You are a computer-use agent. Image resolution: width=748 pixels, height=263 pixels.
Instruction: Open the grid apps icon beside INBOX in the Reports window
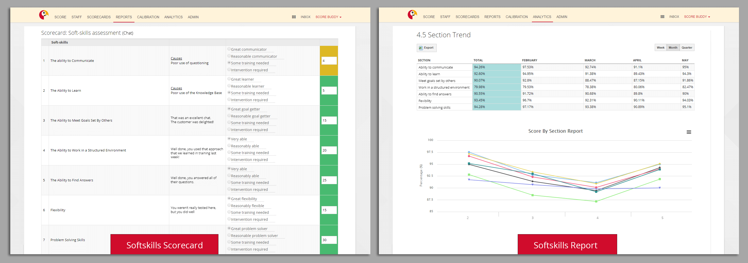294,17
